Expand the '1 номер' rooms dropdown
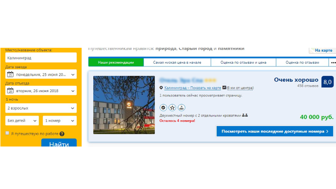The image size is (336, 189). click(60, 121)
